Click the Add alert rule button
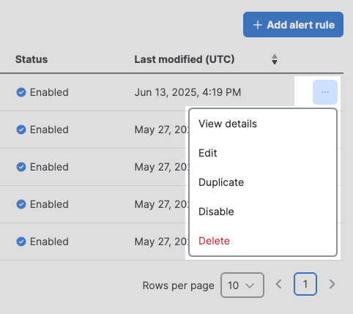353x314 pixels. [x=293, y=25]
